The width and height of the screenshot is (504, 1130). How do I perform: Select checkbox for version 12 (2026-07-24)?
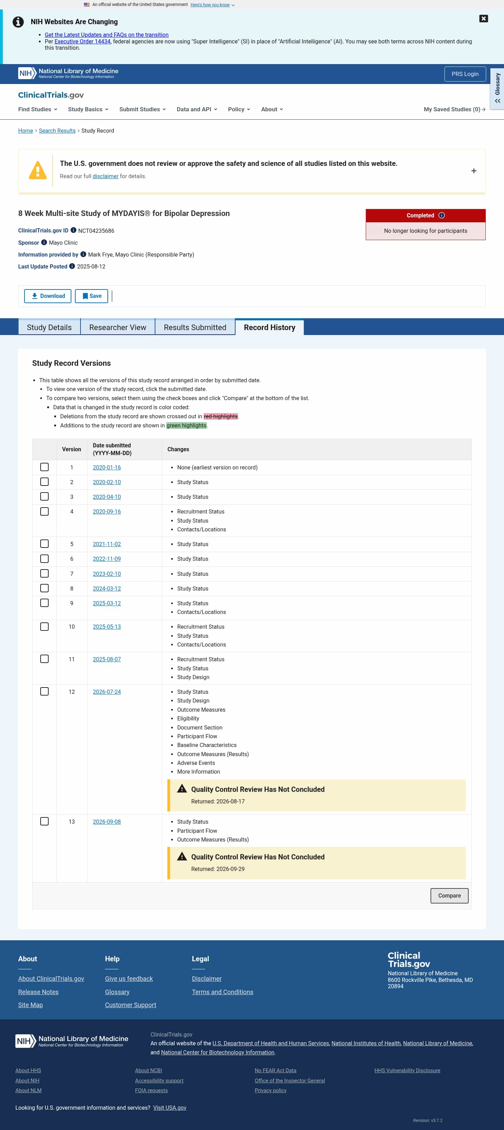(44, 691)
